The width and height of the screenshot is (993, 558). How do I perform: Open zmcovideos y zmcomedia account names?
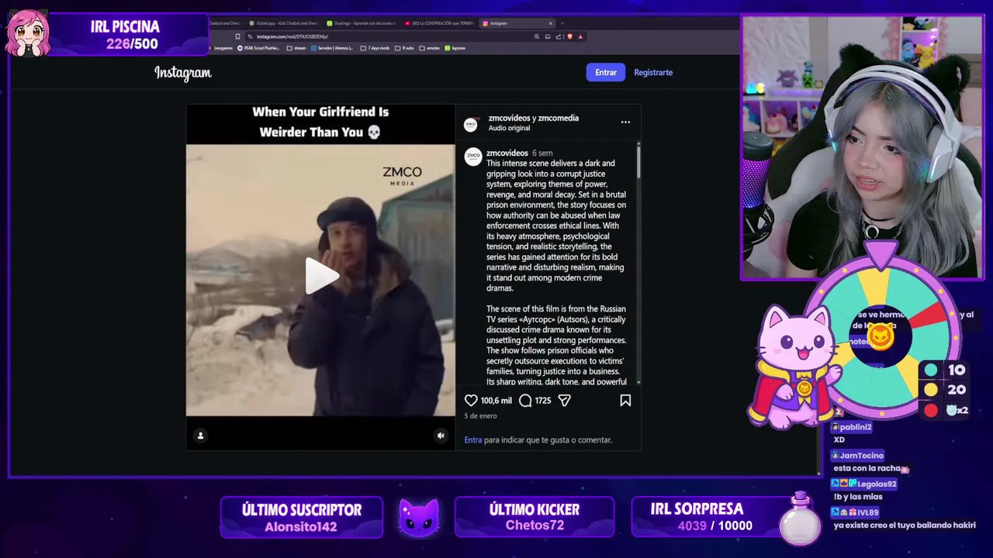pyautogui.click(x=533, y=118)
